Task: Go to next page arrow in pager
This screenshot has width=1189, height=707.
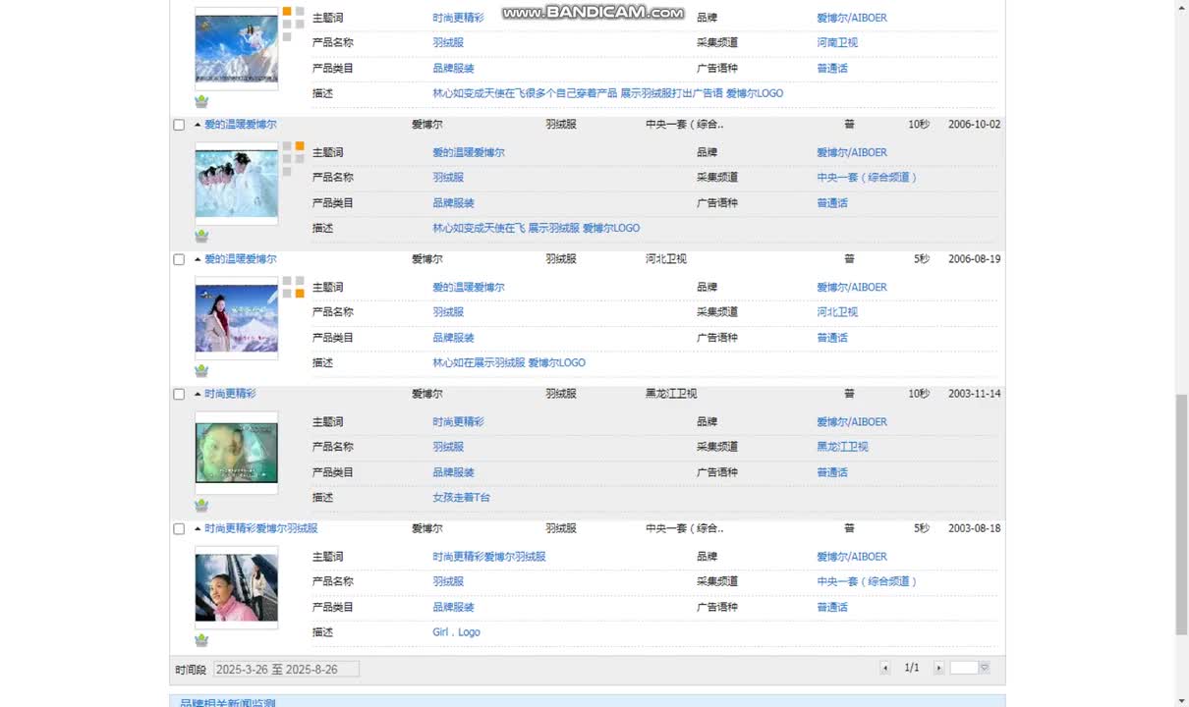Action: pyautogui.click(x=938, y=668)
